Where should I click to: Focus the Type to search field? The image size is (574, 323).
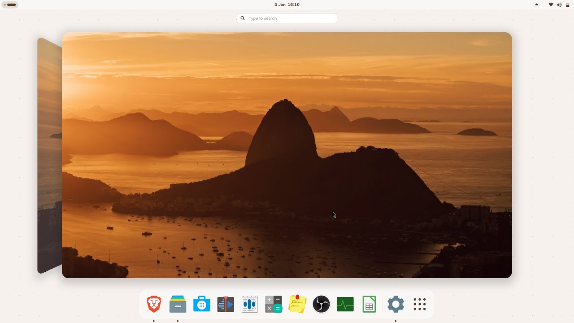(287, 18)
